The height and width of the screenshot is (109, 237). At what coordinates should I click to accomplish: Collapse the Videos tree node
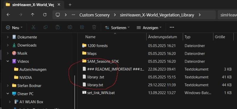tap(8, 61)
